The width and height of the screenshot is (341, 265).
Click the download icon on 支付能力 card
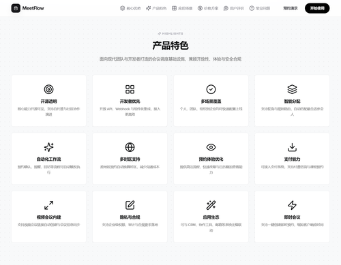292,147
